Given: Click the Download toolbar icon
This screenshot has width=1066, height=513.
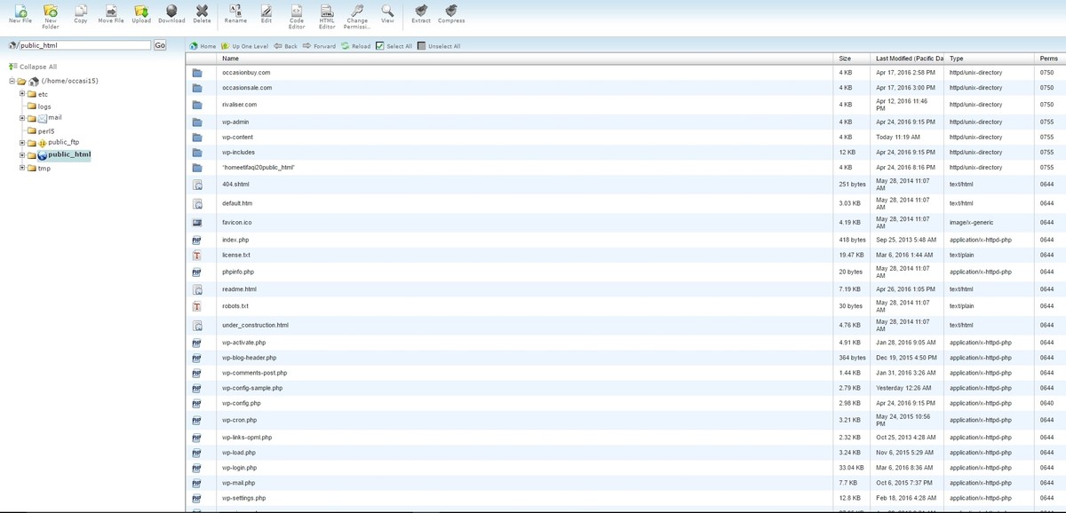Looking at the screenshot, I should pos(171,11).
